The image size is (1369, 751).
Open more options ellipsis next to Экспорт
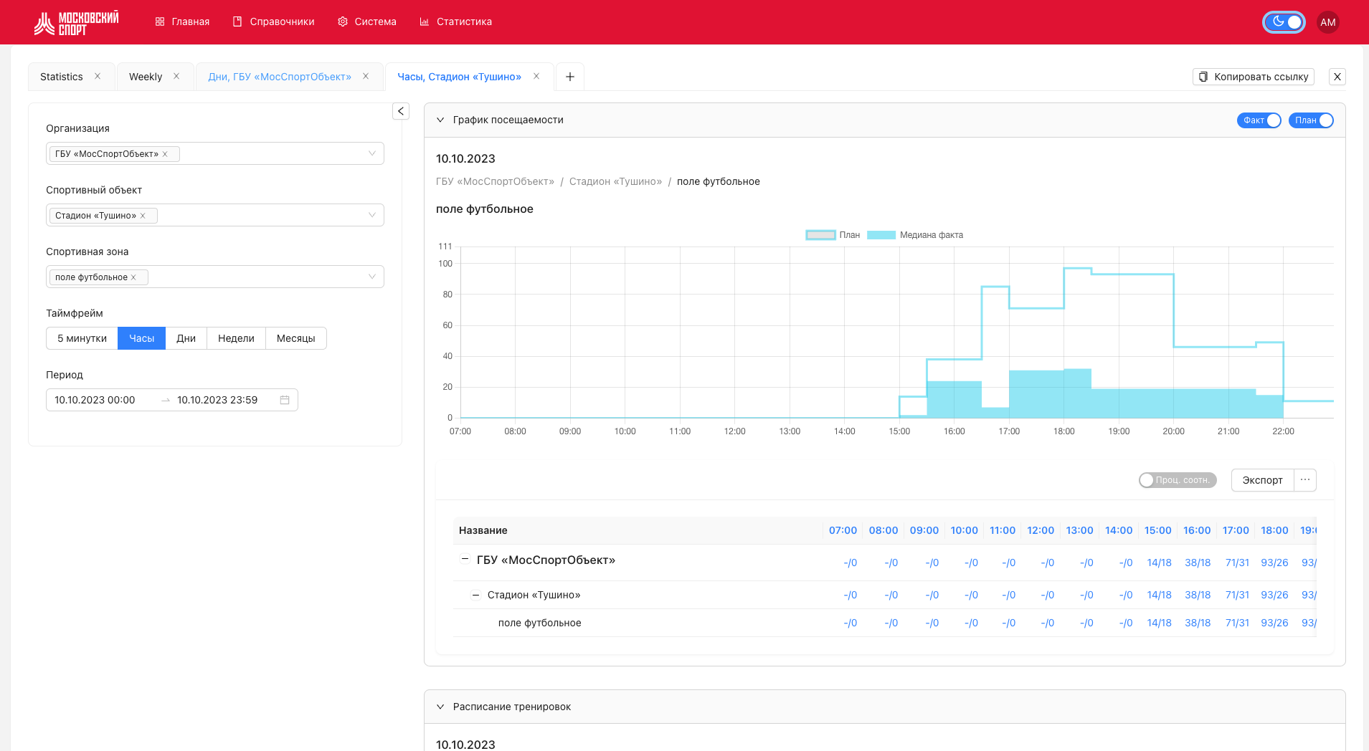point(1305,480)
